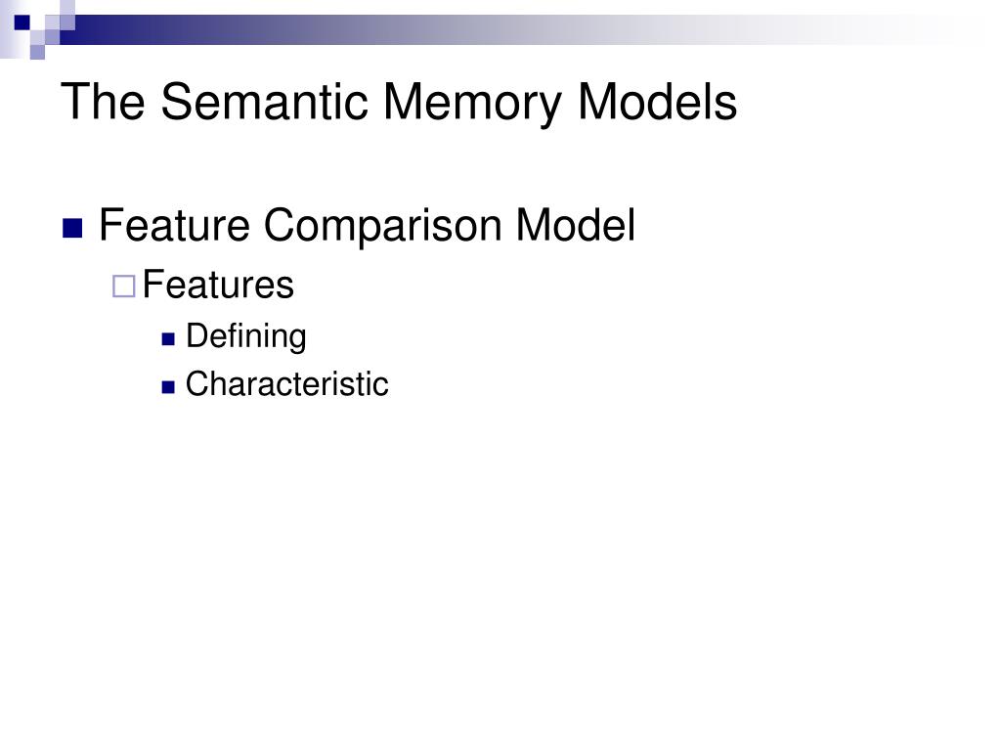Click the small bullet next to Characteristic
Viewport: 1001px width, 751px height.
pyautogui.click(x=168, y=387)
